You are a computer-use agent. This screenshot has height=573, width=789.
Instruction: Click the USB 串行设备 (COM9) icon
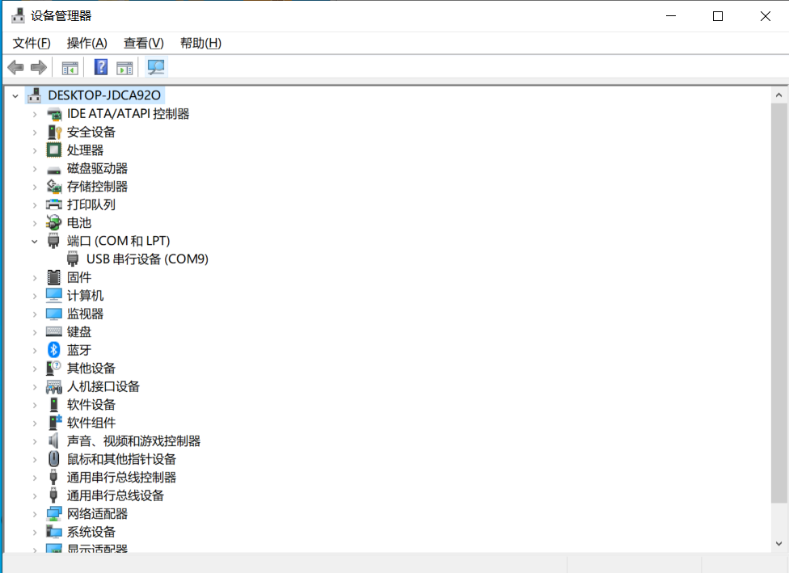click(x=73, y=259)
